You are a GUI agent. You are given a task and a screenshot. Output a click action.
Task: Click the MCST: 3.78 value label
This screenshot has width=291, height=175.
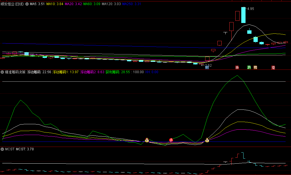tap(25, 149)
